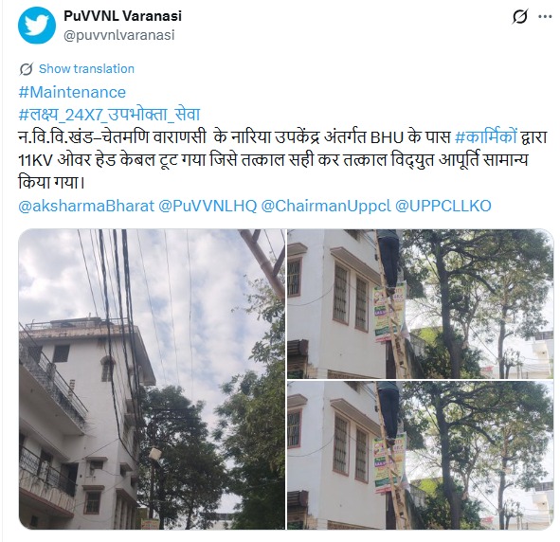Screen dimensions: 560x542
Task: Click the Show translation link
Action: click(86, 68)
